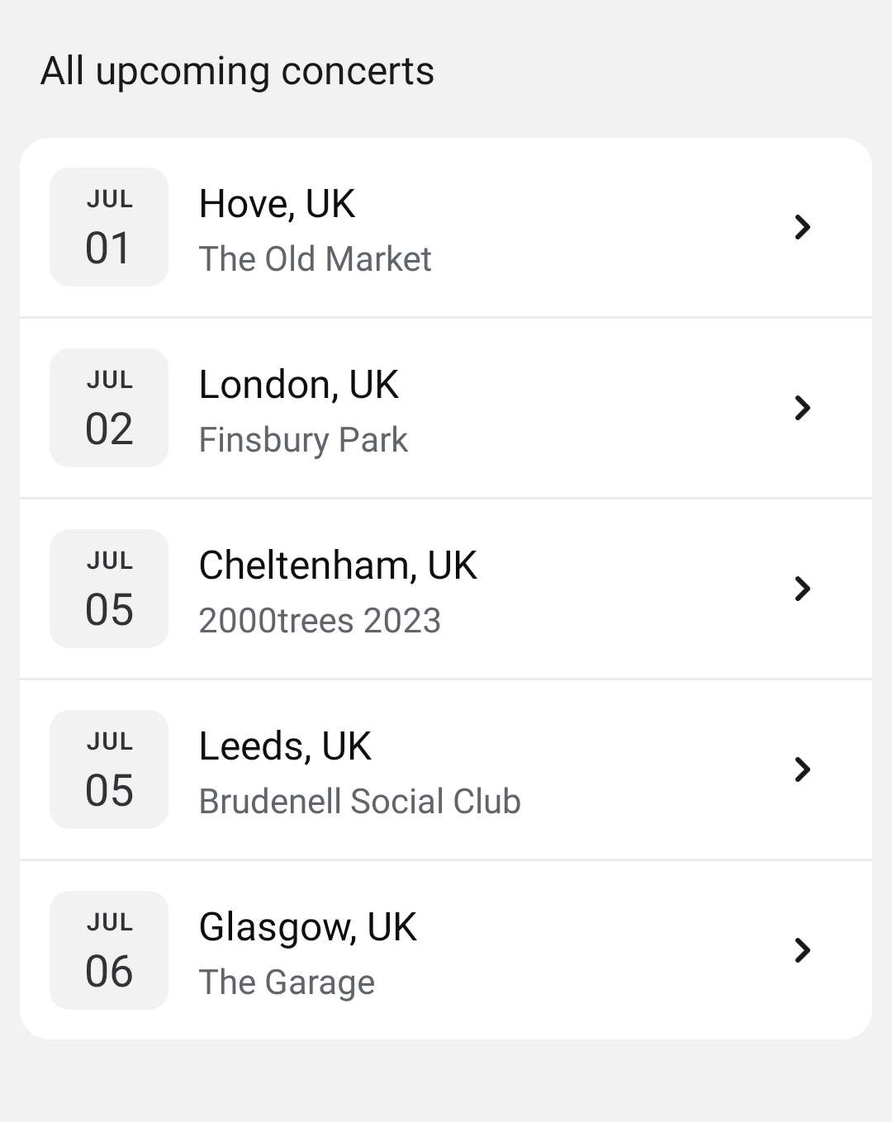Open the Glasgow, UK title text
The image size is (892, 1122).
(307, 927)
